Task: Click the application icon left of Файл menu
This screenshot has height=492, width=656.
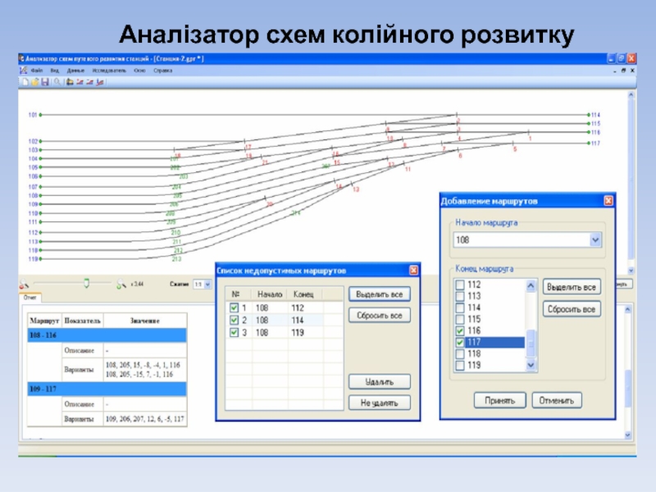Action: coord(24,71)
